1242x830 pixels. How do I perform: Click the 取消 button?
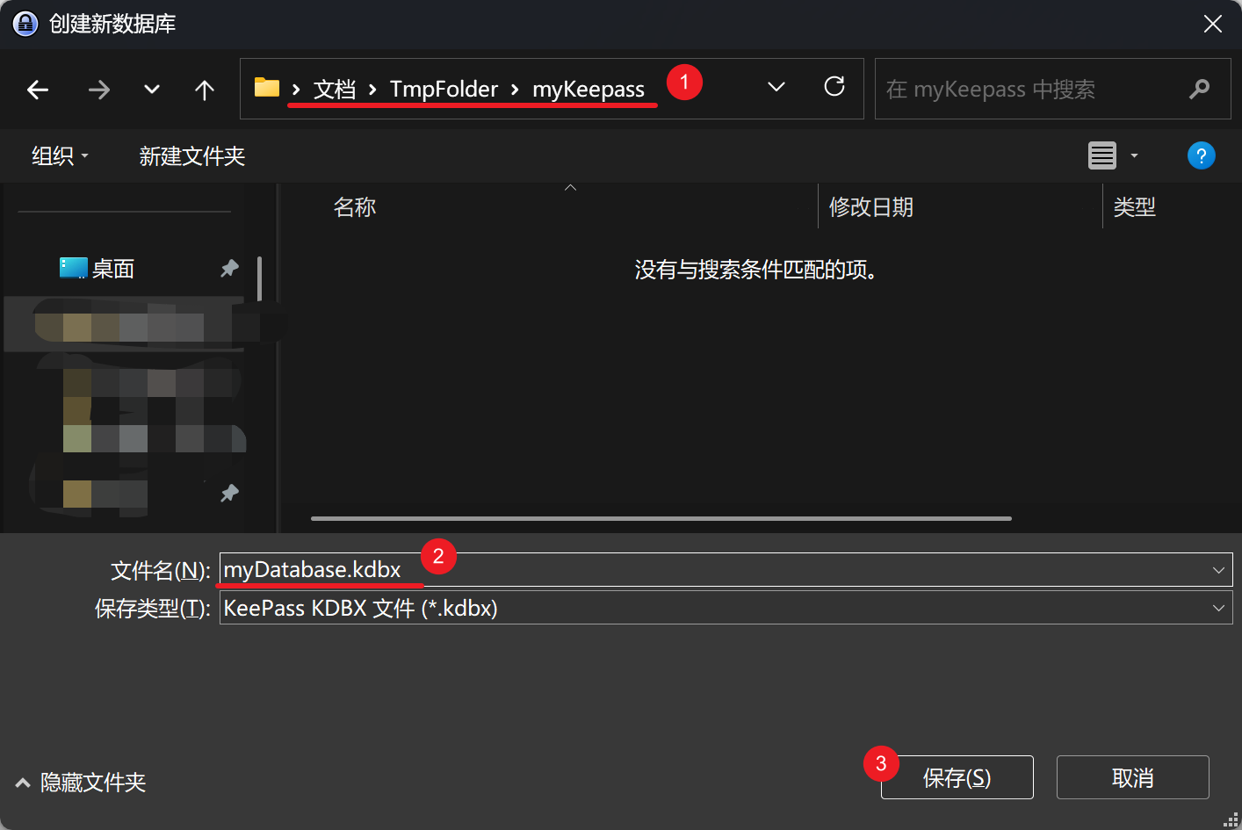(x=1132, y=777)
